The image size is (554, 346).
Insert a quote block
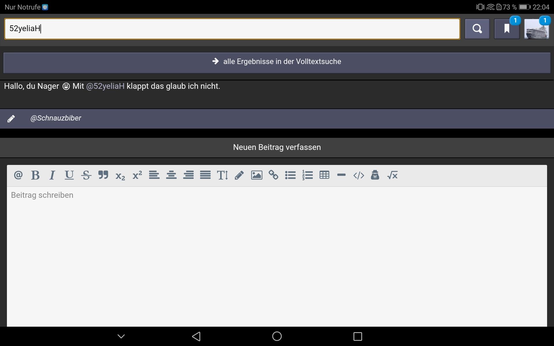[103, 175]
